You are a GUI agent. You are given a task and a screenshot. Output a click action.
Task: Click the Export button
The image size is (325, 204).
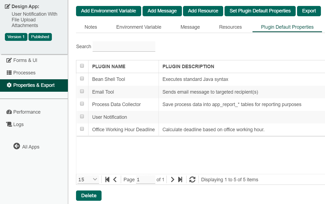pos(309,11)
